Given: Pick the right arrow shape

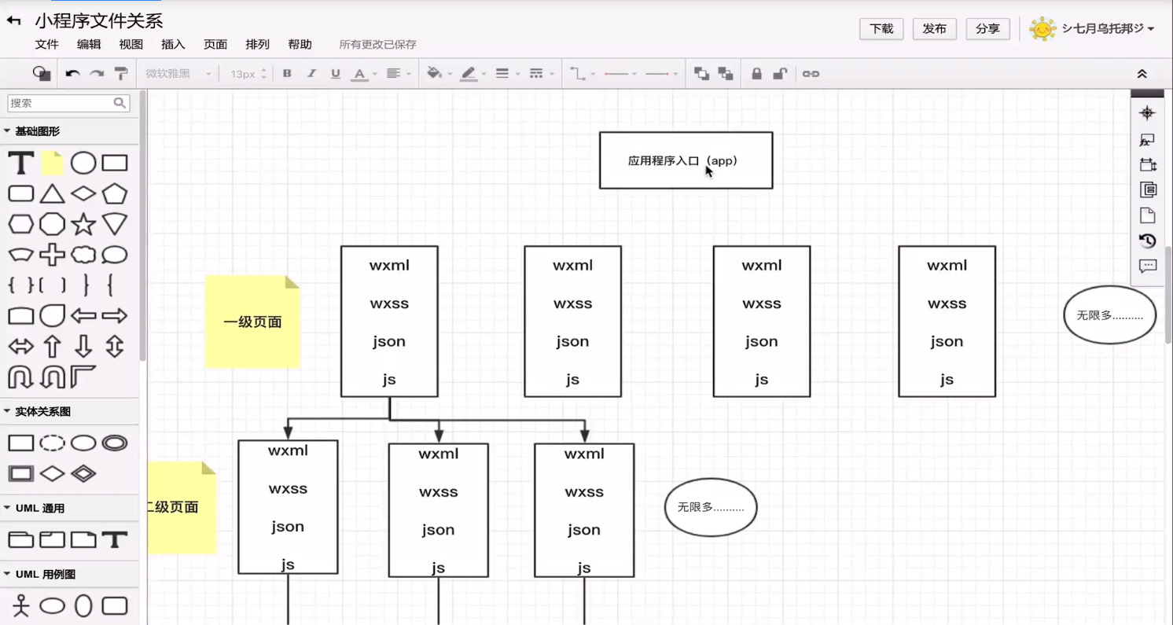Looking at the screenshot, I should (115, 316).
